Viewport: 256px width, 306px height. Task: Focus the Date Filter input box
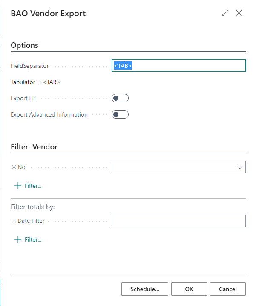pos(178,221)
